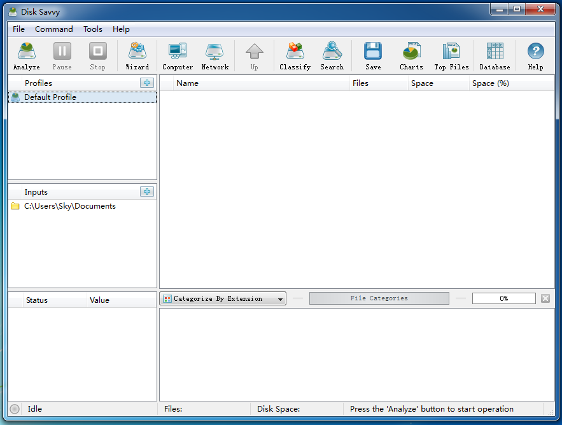Click the Pause toolbar icon
562x425 pixels.
[62, 56]
